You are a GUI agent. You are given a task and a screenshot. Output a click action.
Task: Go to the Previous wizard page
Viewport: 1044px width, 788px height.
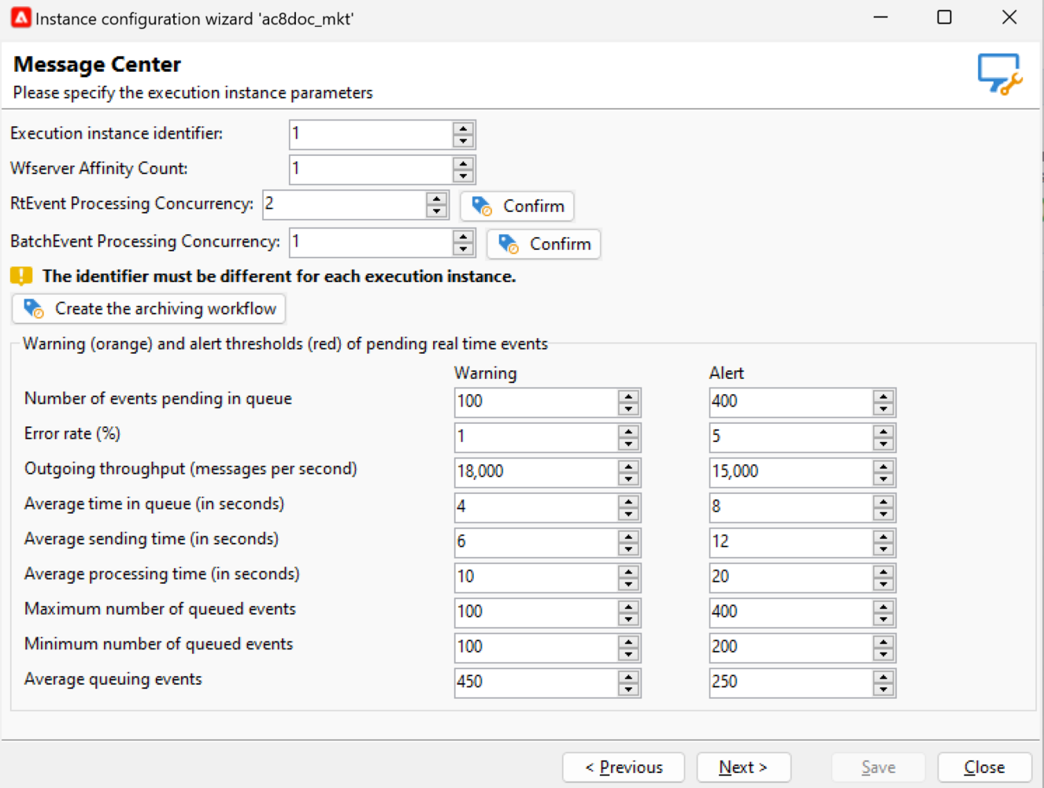[624, 767]
